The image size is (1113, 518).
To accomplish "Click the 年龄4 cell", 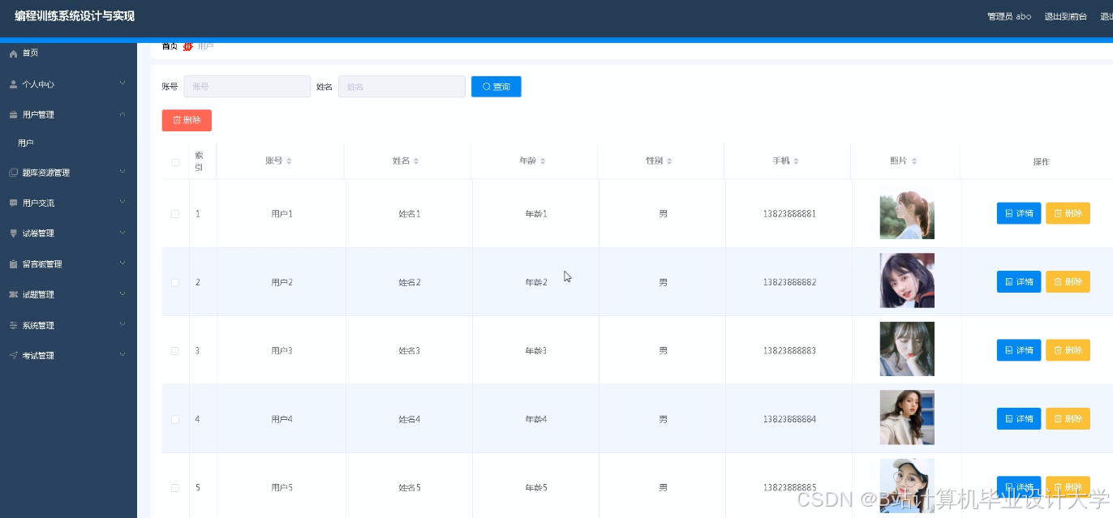I will click(536, 419).
